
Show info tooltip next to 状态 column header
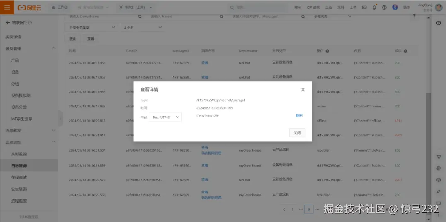tap(405, 51)
